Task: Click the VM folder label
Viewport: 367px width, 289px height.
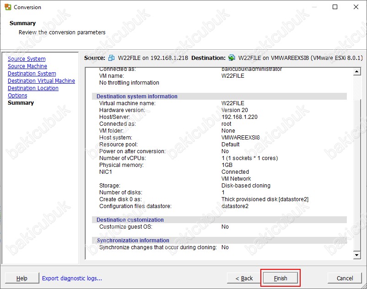Action: coord(111,131)
